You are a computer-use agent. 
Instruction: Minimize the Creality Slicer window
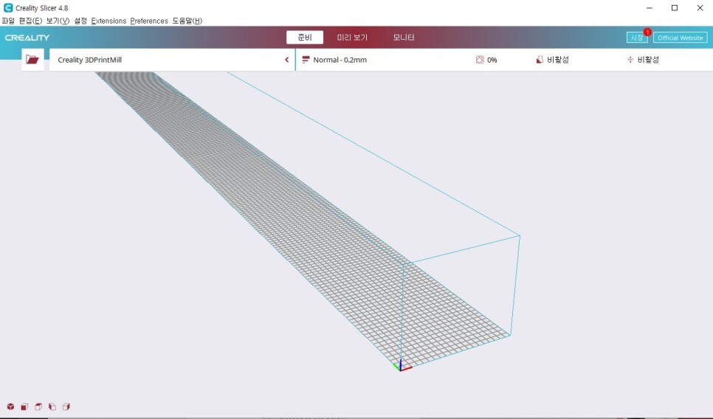[x=650, y=7]
